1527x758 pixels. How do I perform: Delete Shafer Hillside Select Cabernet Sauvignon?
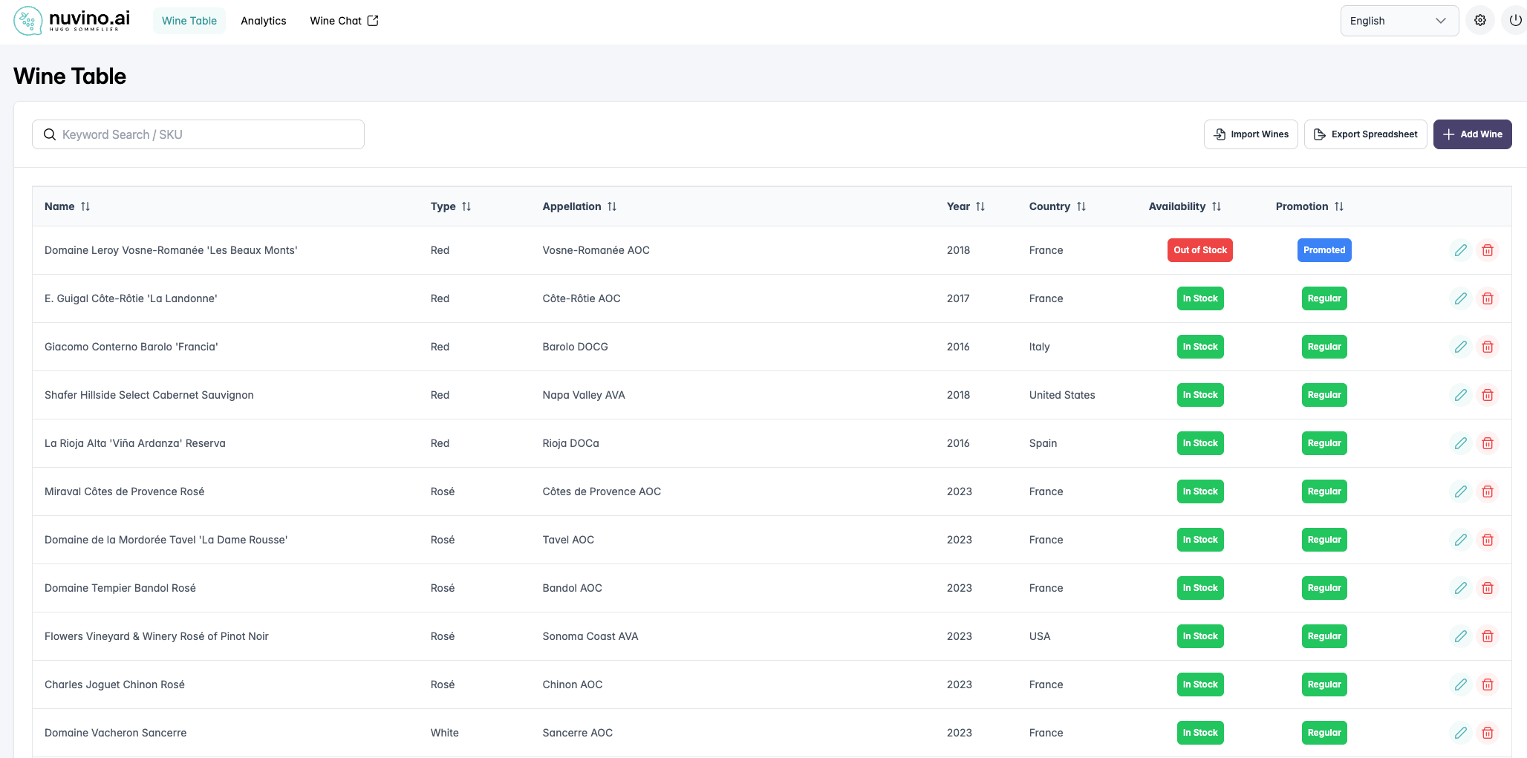(x=1488, y=395)
